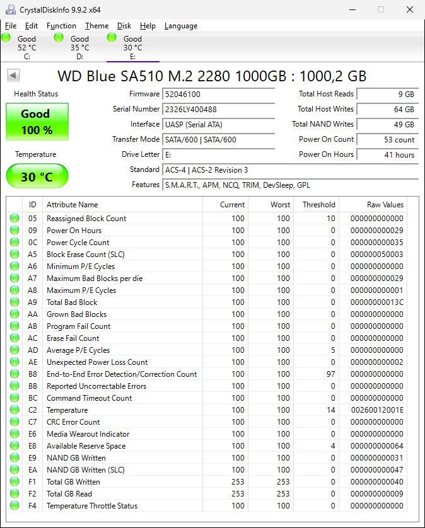Click status icon for Temperature Throttle Status
The width and height of the screenshot is (425, 528).
tap(15, 505)
